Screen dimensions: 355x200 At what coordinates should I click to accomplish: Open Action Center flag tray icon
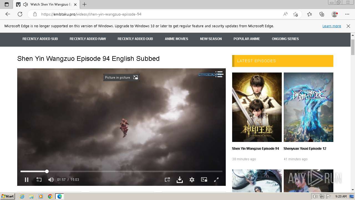(329, 196)
